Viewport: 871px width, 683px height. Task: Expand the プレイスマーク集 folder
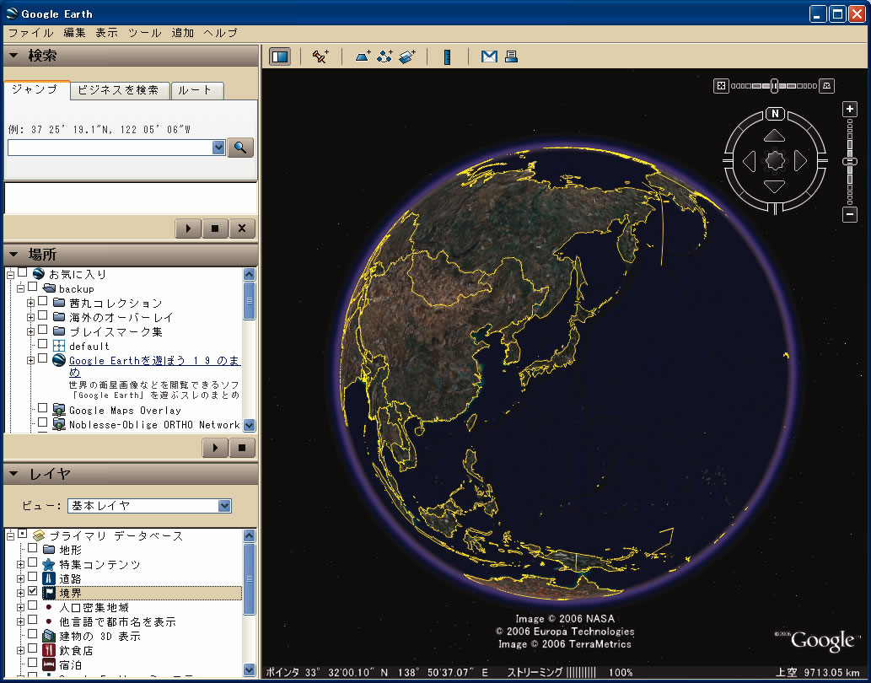click(x=30, y=332)
